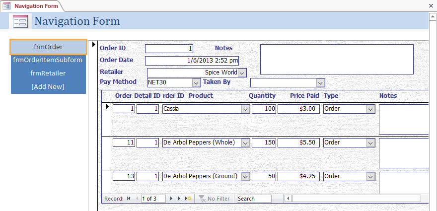Open Type dropdown in $5.50 row
Viewport: 437px width, 211px height.
click(370, 143)
